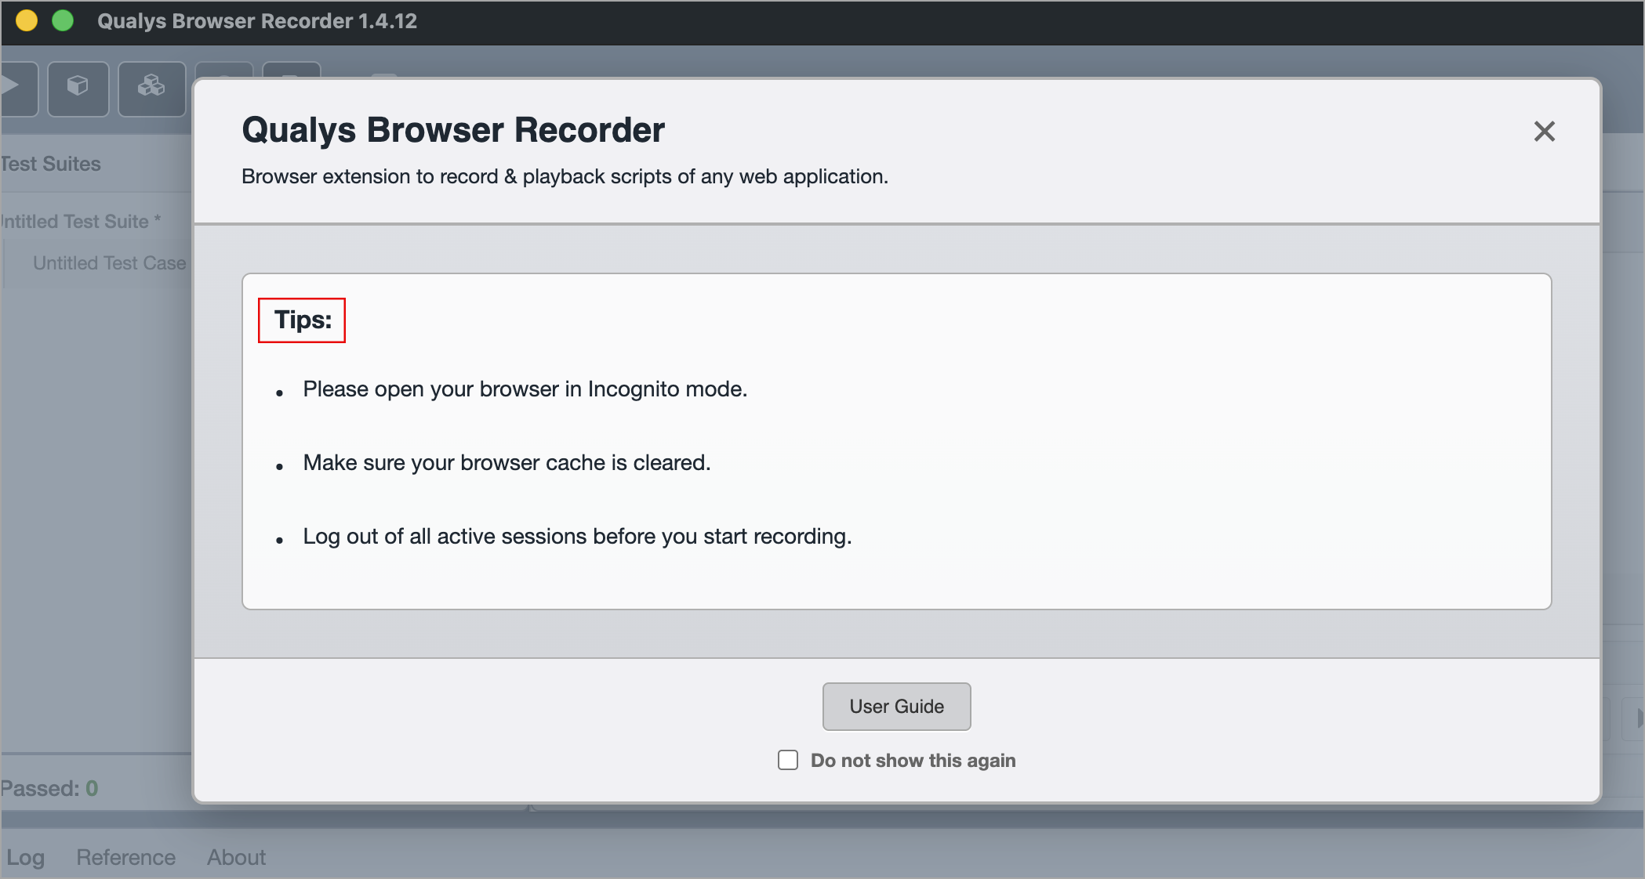The width and height of the screenshot is (1645, 879).
Task: Click the Passed count status text
Action: coord(49,788)
